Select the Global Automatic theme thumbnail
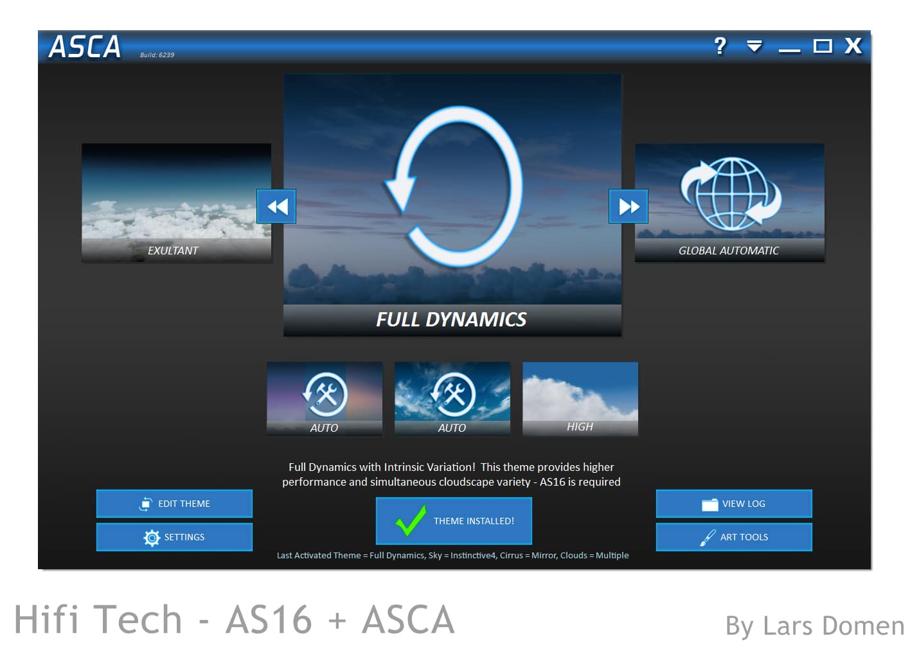Viewport: 910px width, 645px height. point(729,202)
